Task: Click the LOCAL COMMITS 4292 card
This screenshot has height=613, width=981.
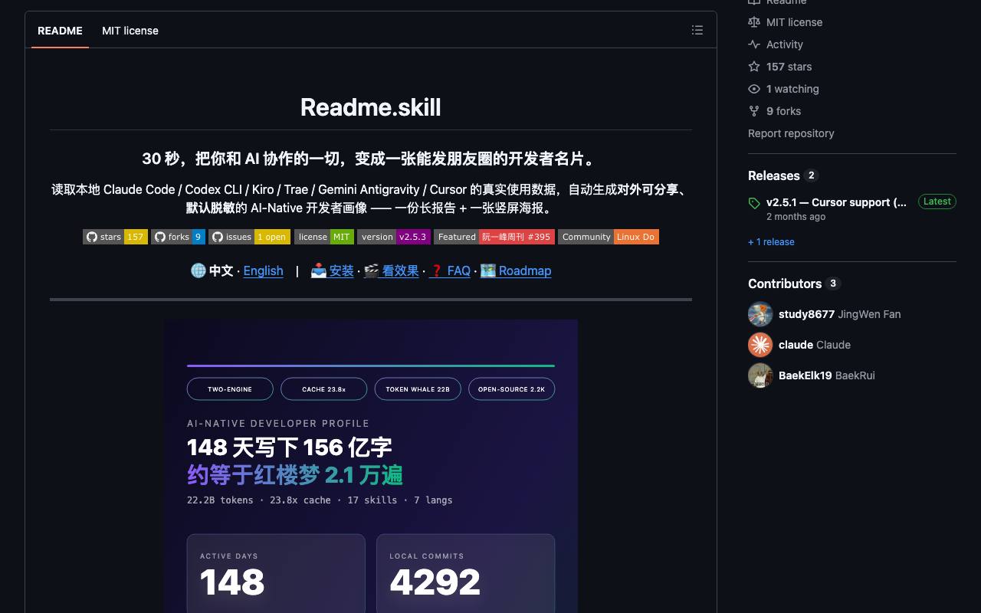Action: tap(465, 573)
